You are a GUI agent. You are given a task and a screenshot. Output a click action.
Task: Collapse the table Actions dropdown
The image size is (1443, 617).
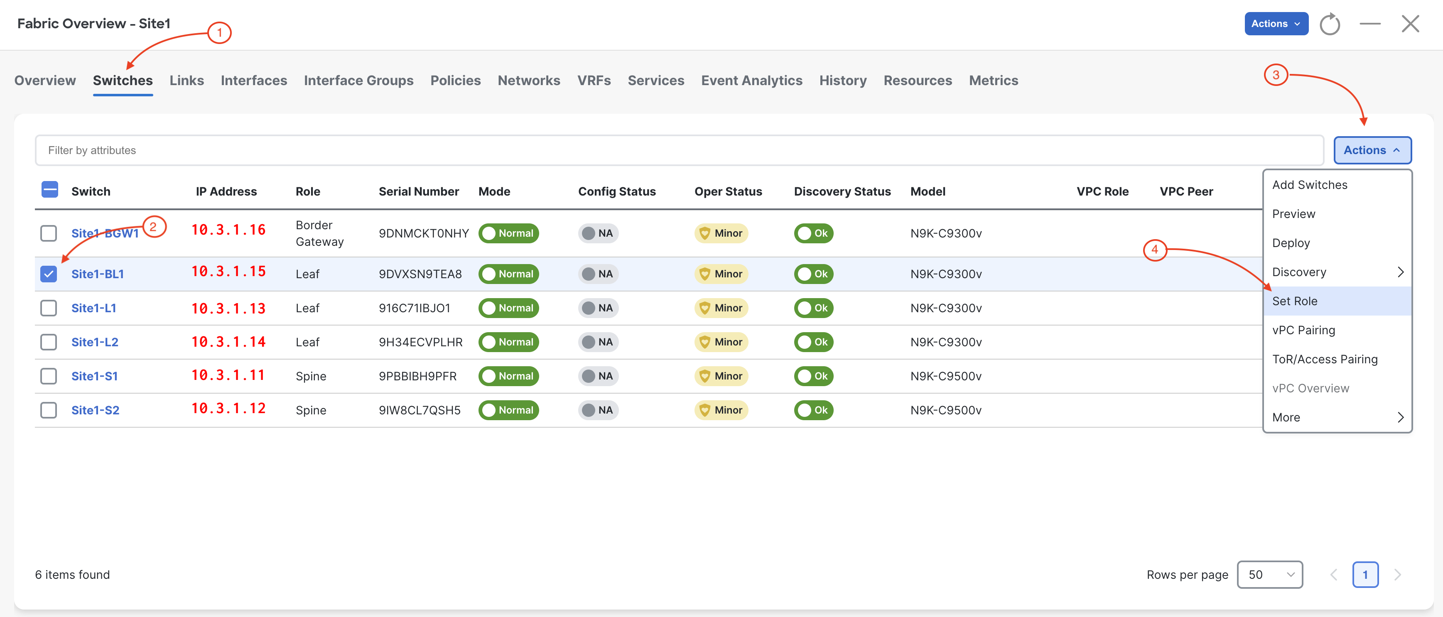[1372, 150]
